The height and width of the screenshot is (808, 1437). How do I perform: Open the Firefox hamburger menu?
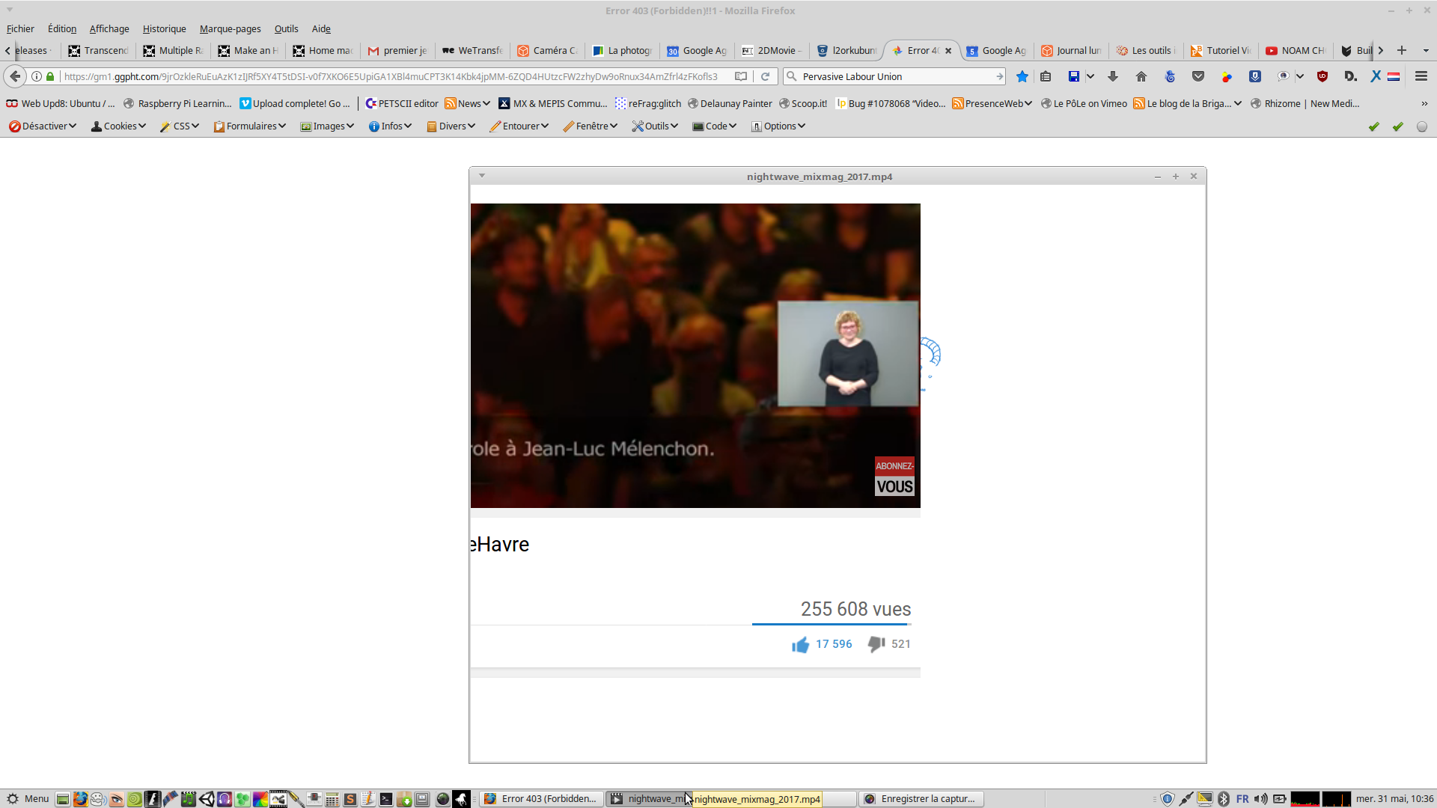tap(1421, 76)
